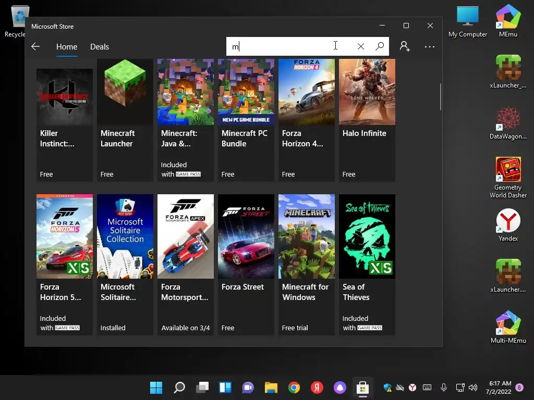Screen dimensions: 534x400
Task: Click "Available on 3/4" under Forza Motorsport
Action: (186, 328)
